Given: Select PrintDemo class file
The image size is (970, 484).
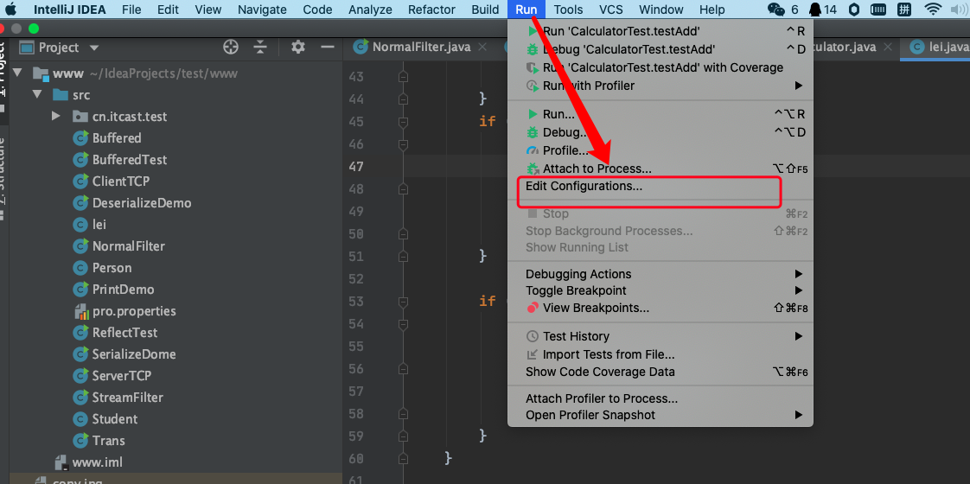Looking at the screenshot, I should click(x=123, y=290).
